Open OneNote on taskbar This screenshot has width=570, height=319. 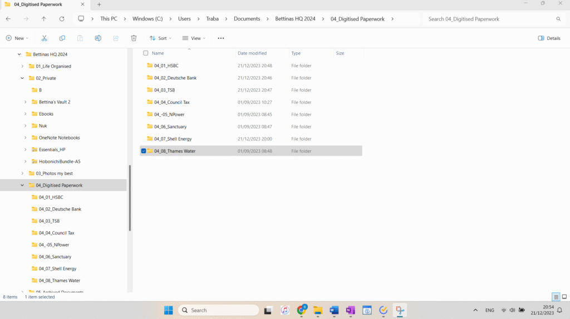351,310
